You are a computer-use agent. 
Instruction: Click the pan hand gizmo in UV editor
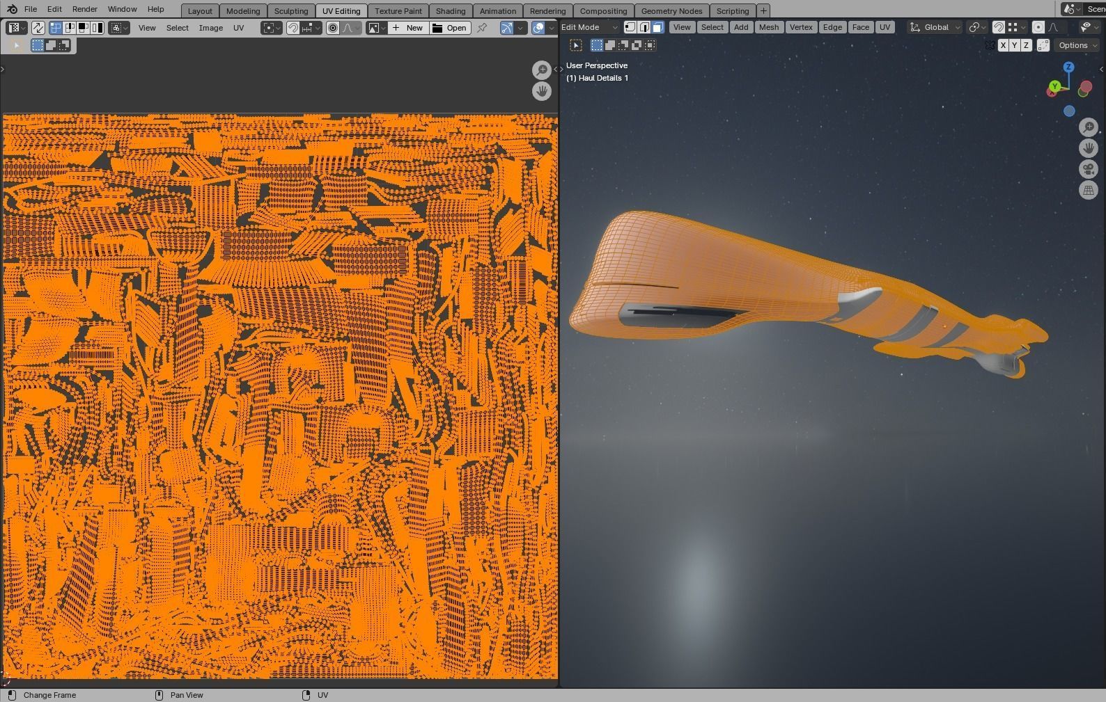pyautogui.click(x=542, y=91)
